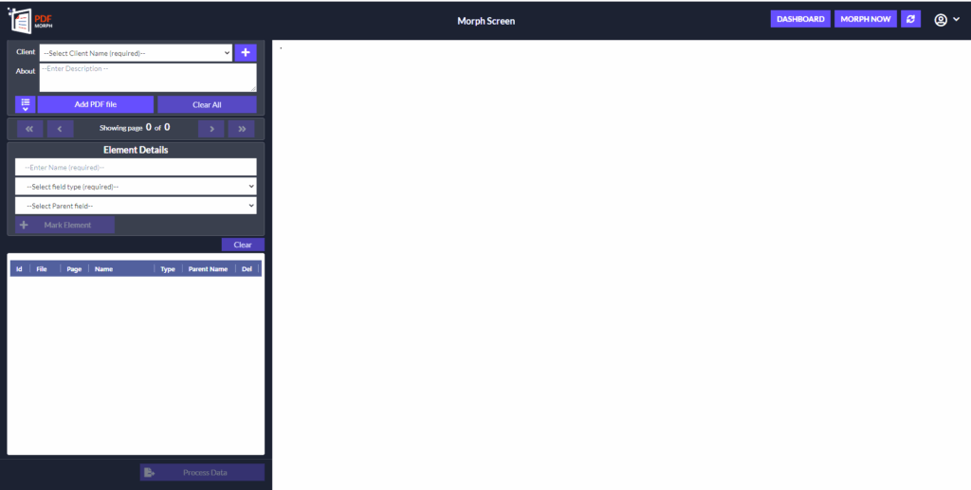Open the Select Client Name dropdown

pos(136,53)
